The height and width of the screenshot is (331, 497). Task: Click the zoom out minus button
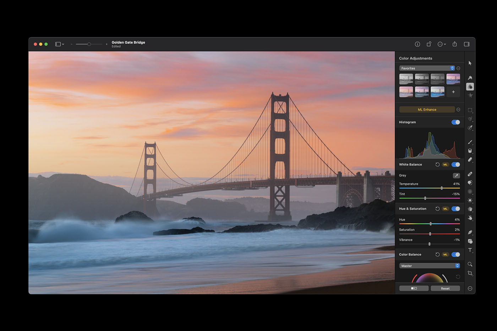(x=71, y=44)
